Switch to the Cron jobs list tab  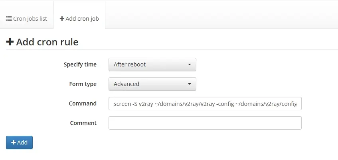pos(26,19)
